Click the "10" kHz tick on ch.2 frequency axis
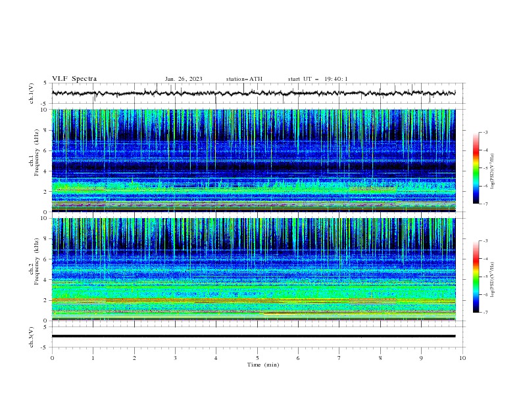 (44, 218)
